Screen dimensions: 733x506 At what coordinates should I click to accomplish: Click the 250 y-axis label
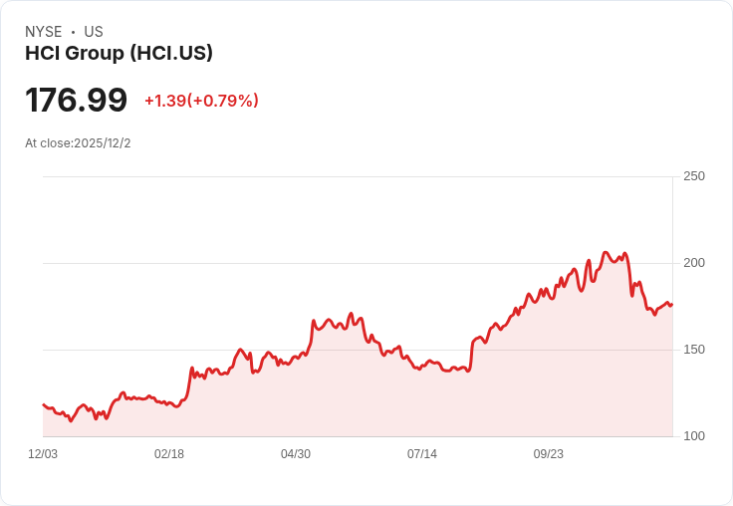coord(693,176)
